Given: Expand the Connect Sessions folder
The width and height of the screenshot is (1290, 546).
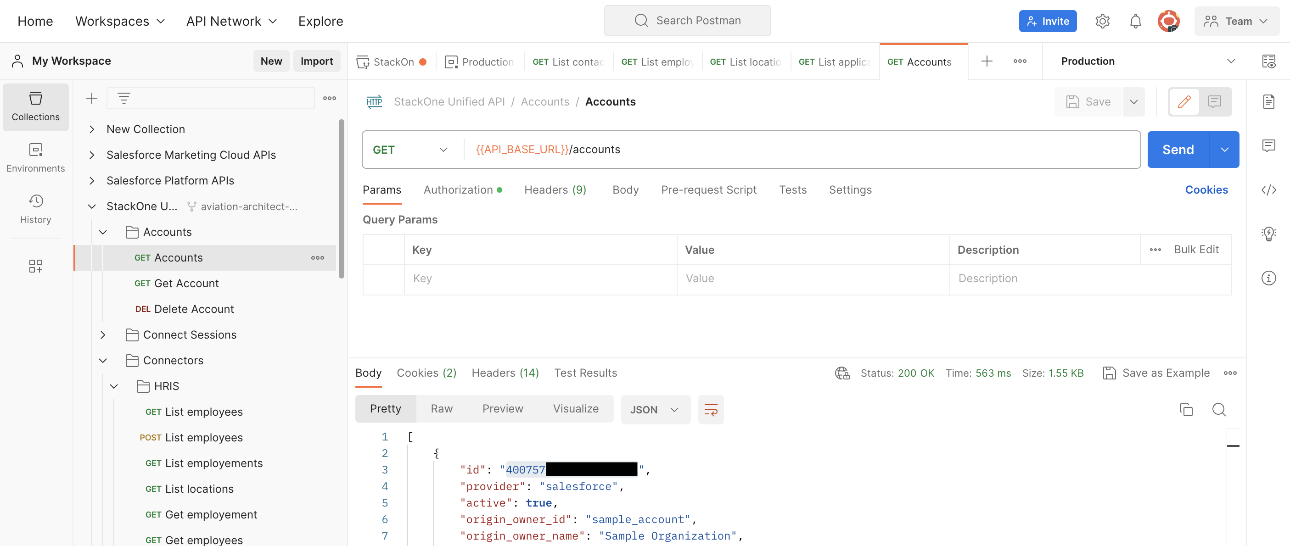Looking at the screenshot, I should [x=103, y=335].
